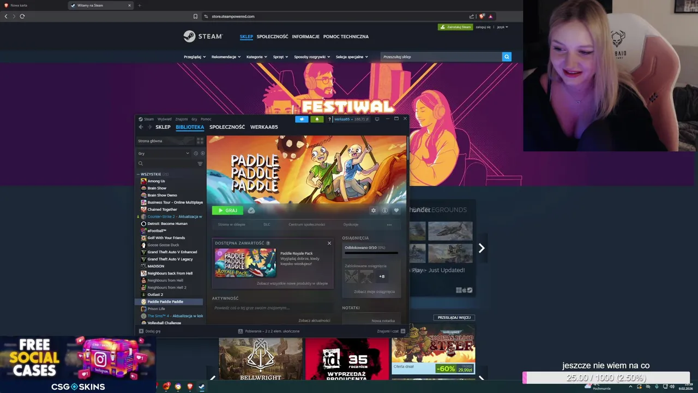Click the Paddle Royale Pack thumbnail
698x393 pixels.
click(x=245, y=263)
